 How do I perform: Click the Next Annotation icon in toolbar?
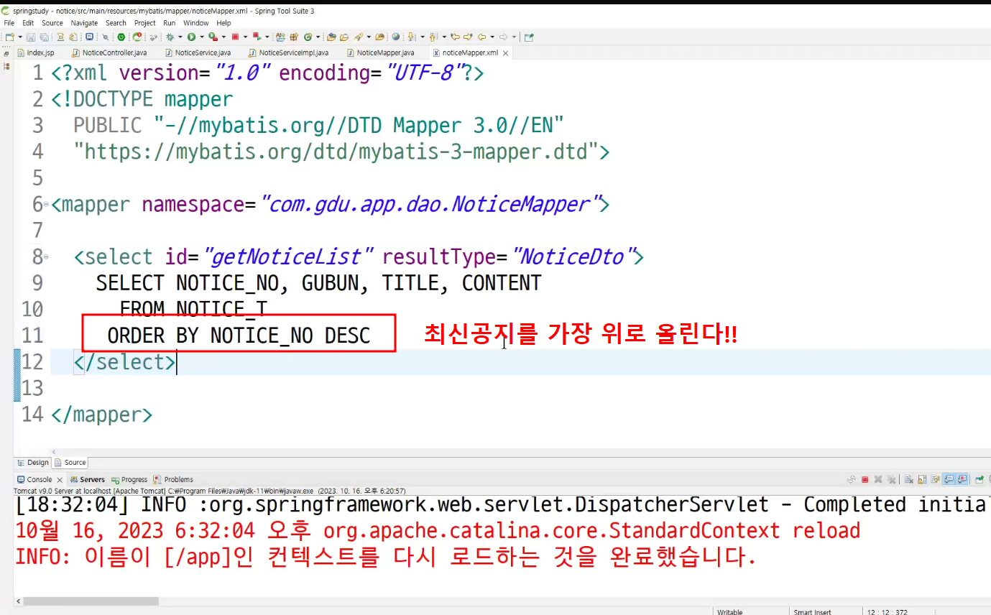pyautogui.click(x=412, y=37)
